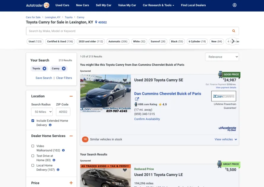The height and width of the screenshot is (187, 264).
Task: Remove the Toyota filter tag
Action: click(x=44, y=68)
